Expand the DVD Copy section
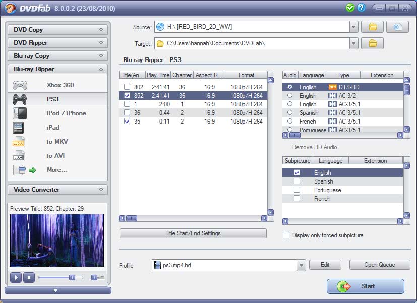 (57, 30)
